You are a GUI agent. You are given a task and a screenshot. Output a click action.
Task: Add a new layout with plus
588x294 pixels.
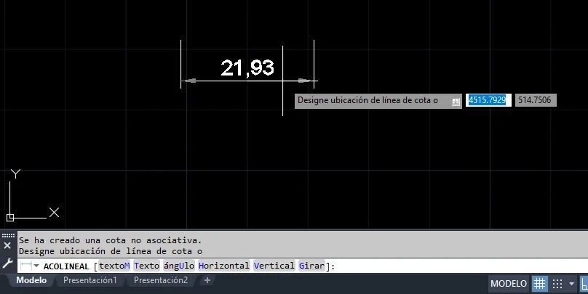pos(207,280)
